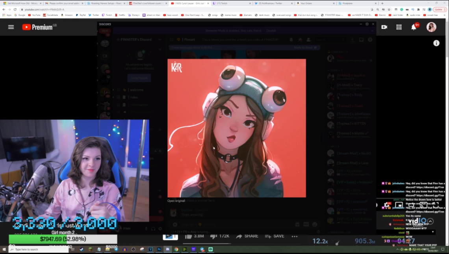Close the Discord invite friends card
Screen dimensions: 449x254
(160, 50)
